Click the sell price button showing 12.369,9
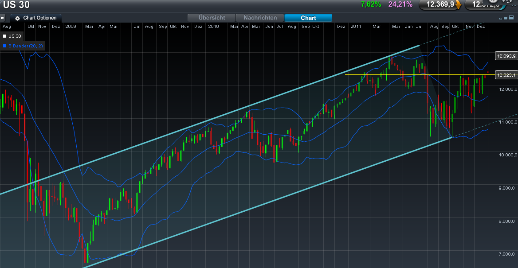The height and width of the screenshot is (268, 518). tap(439, 6)
